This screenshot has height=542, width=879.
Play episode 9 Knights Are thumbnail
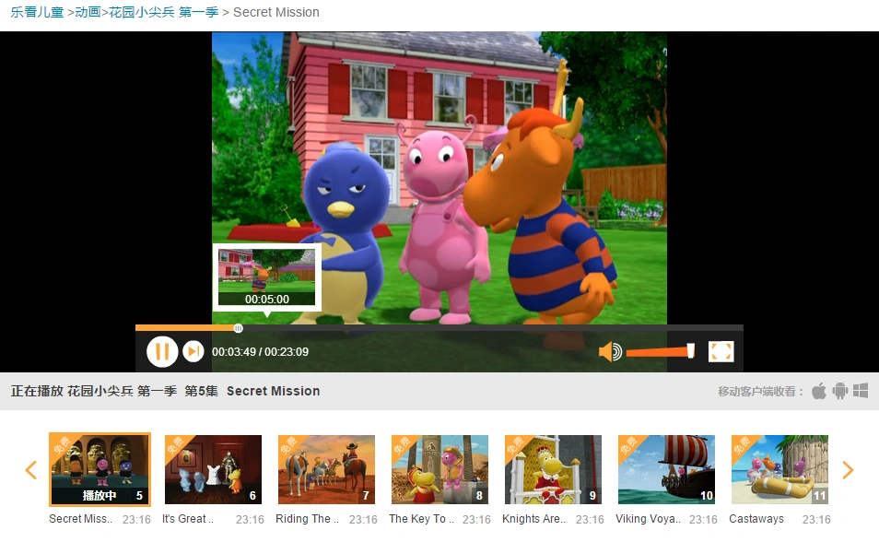point(553,469)
